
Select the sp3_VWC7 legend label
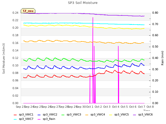coord(26,119)
